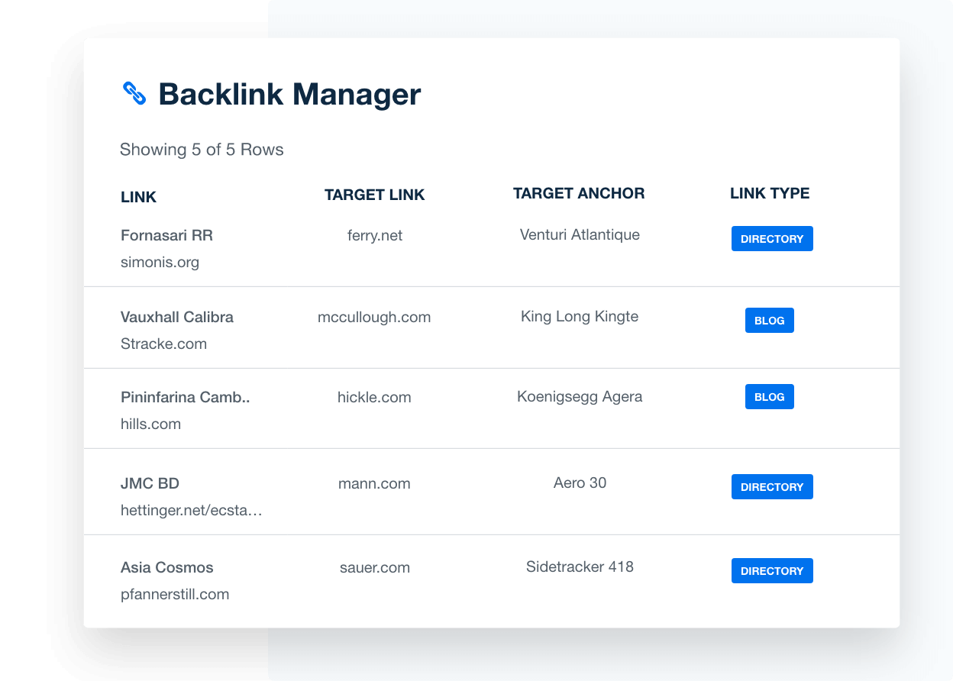Open the Vauxhall Calibra link entry
The width and height of the screenshot is (953, 681).
[176, 317]
